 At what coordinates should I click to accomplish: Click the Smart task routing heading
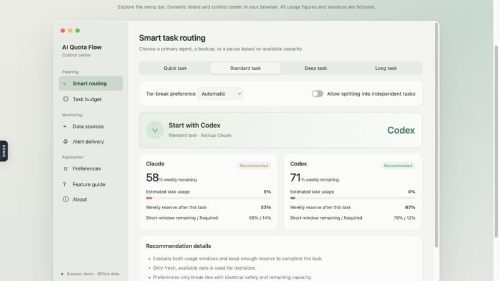pyautogui.click(x=172, y=38)
